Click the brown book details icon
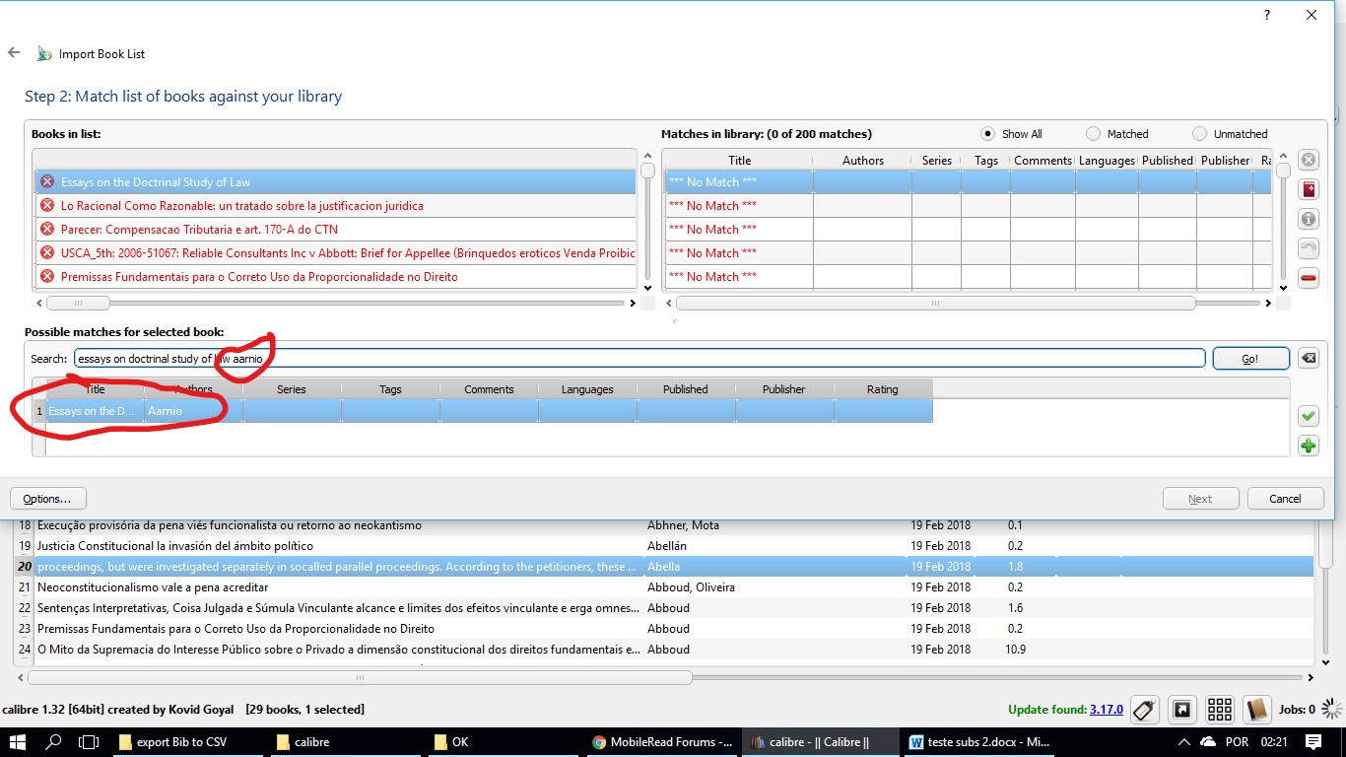Screen dimensions: 1346x757 1255,709
